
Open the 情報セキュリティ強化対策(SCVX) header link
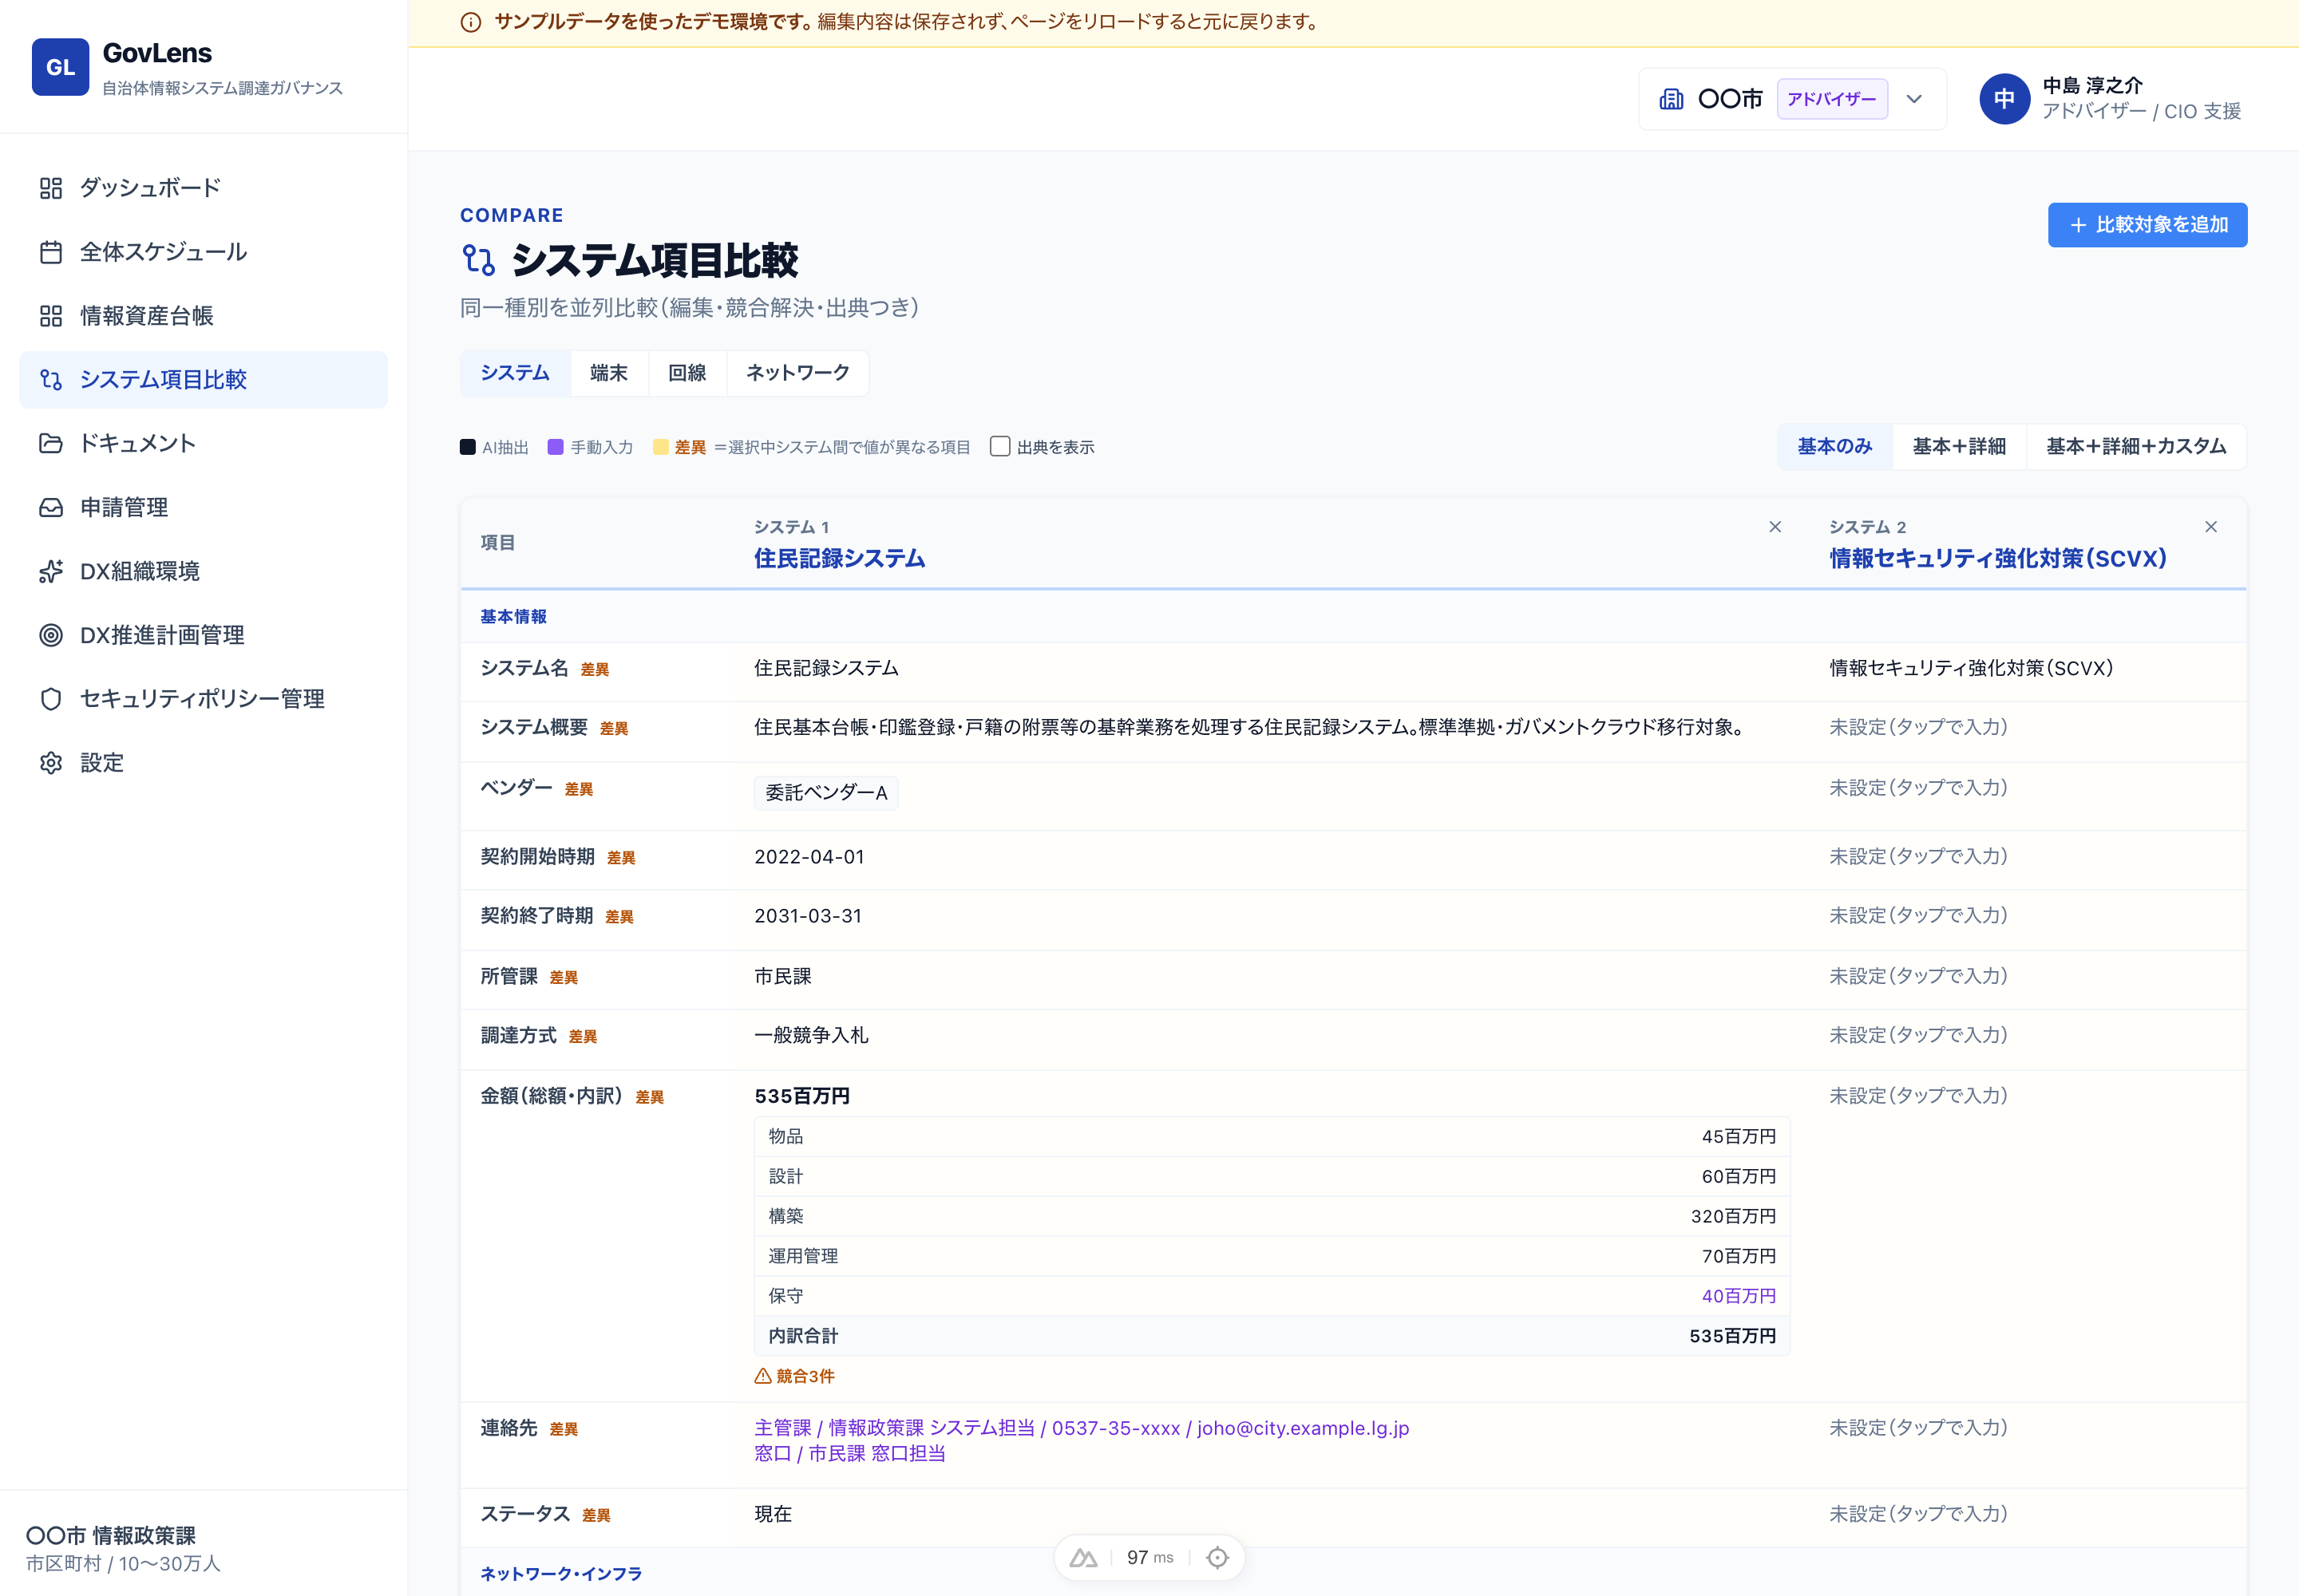[1998, 558]
